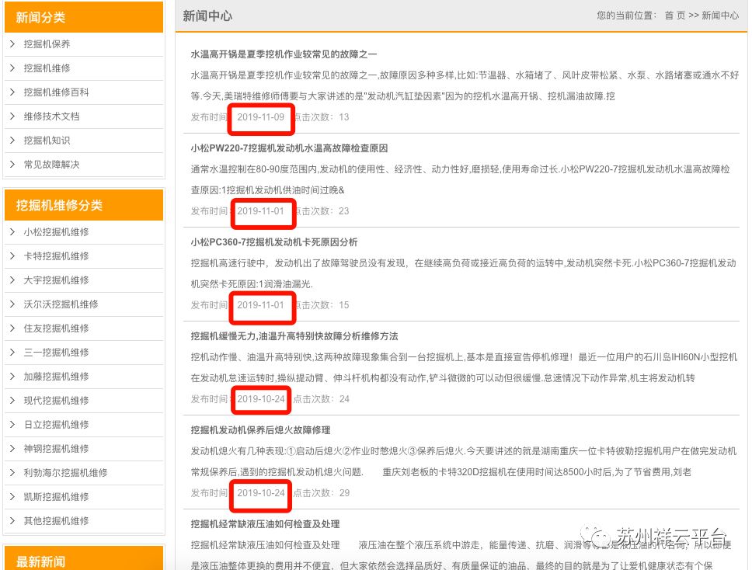
Task: Go to 现代挖掘机维修 page
Action: tap(56, 400)
